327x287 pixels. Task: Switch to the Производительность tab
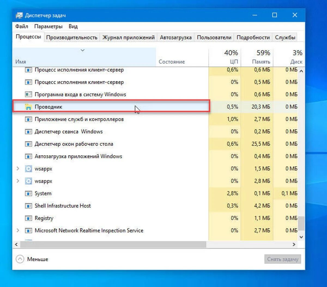72,37
